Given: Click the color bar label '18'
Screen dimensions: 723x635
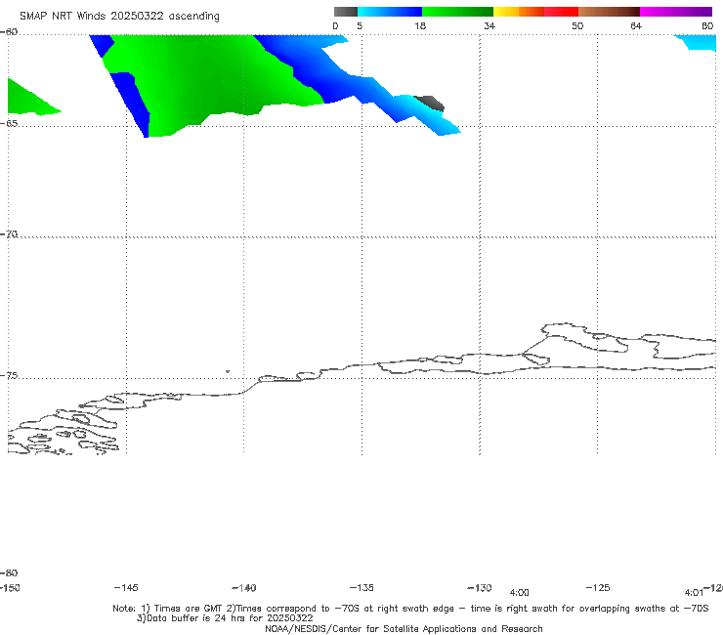Looking at the screenshot, I should click(x=420, y=25).
